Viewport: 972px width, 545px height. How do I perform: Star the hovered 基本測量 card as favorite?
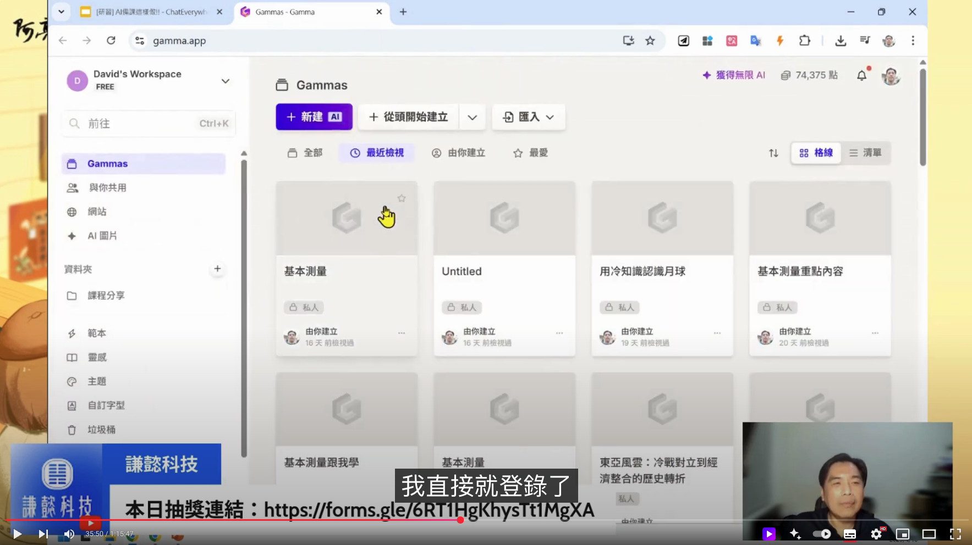[x=402, y=198]
